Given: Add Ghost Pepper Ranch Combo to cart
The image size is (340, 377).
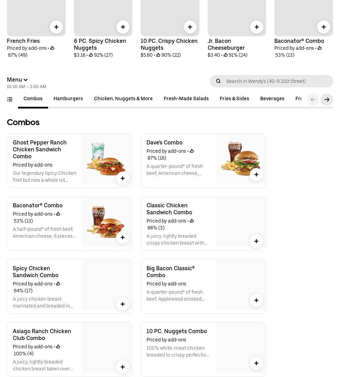Looking at the screenshot, I should 122,178.
